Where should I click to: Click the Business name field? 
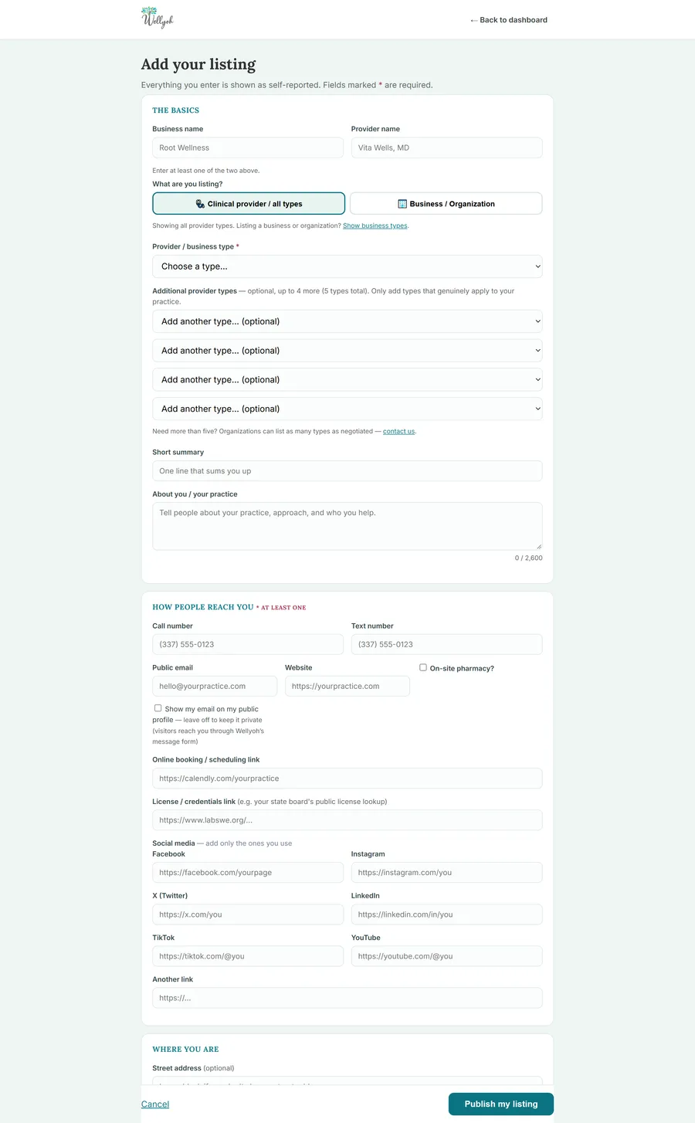[x=248, y=148]
